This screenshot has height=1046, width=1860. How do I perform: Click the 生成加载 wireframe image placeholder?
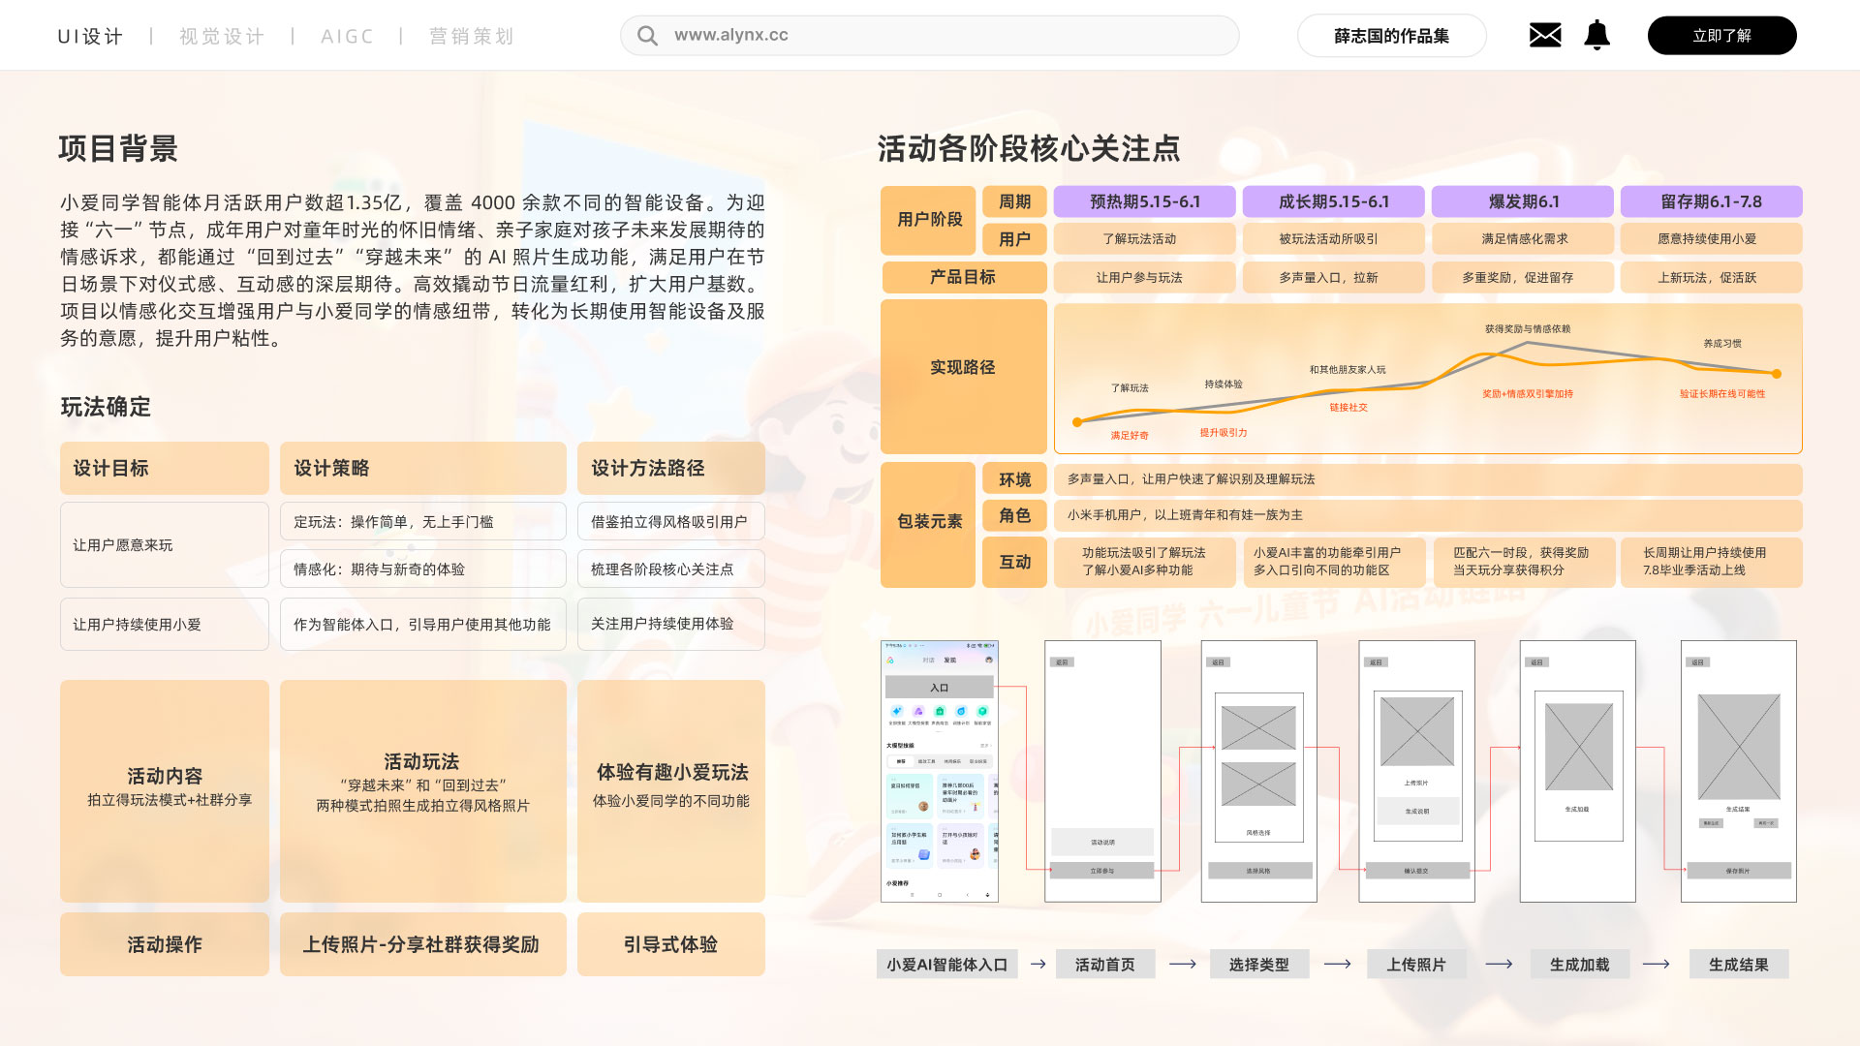coord(1579,747)
